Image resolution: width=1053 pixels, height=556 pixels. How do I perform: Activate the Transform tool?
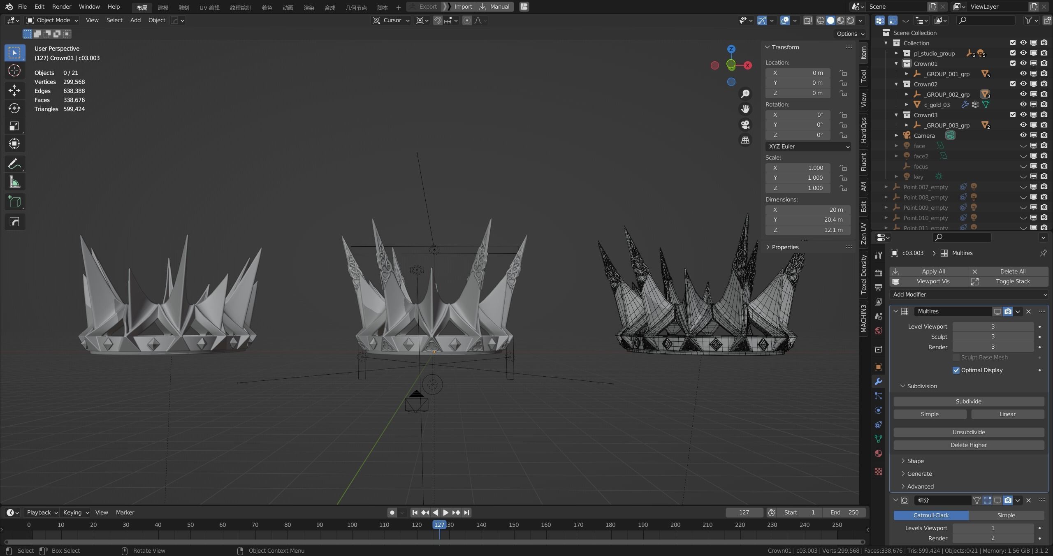(x=14, y=144)
